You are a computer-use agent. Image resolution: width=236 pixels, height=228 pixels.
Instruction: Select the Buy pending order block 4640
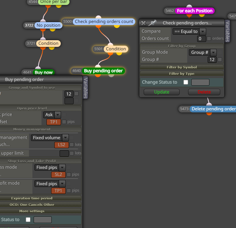(x=103, y=71)
